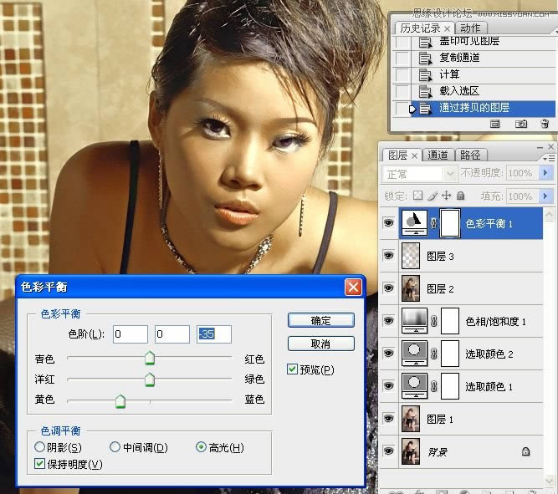Expand the fill 填充 slider arrow
The height and width of the screenshot is (494, 558).
coord(545,196)
